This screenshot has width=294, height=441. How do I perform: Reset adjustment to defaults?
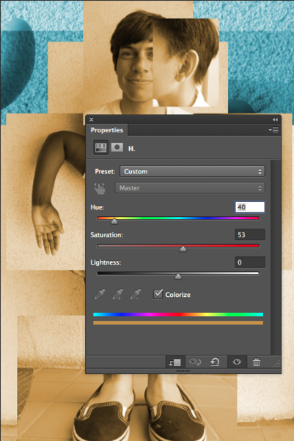pos(215,362)
